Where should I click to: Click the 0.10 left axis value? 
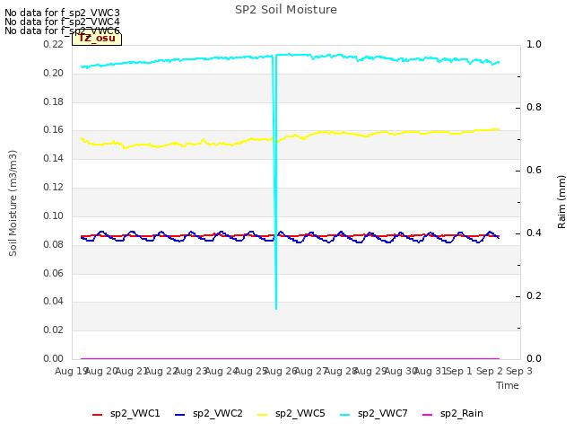pos(54,215)
